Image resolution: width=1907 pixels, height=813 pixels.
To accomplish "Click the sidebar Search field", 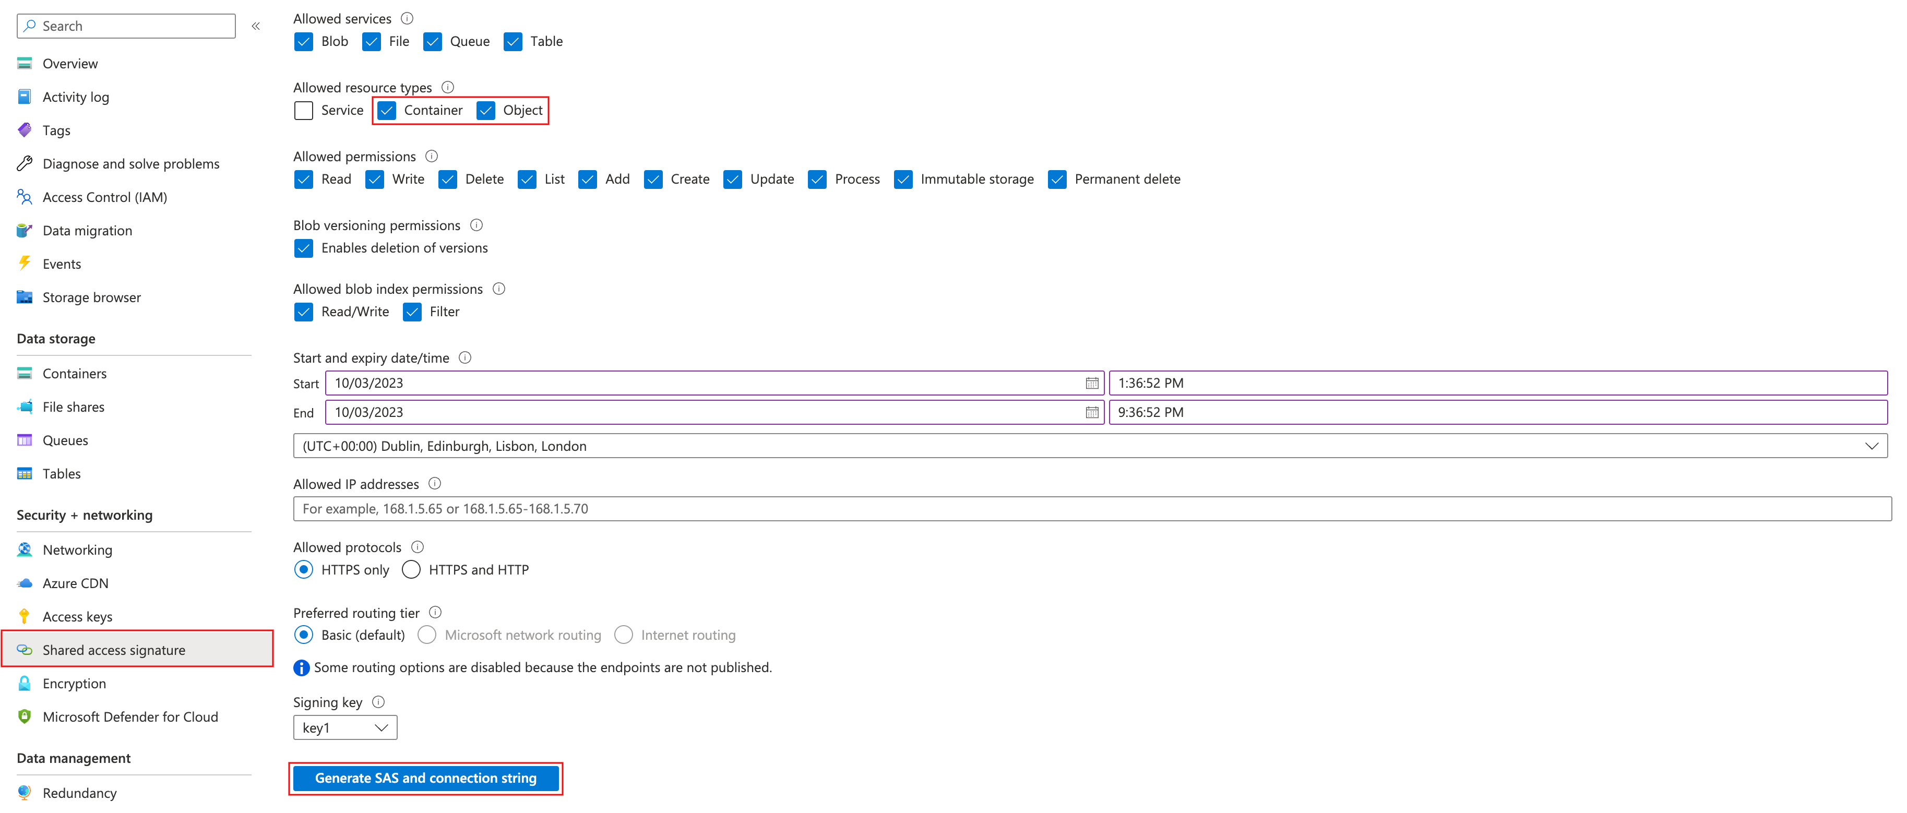I will tap(126, 26).
